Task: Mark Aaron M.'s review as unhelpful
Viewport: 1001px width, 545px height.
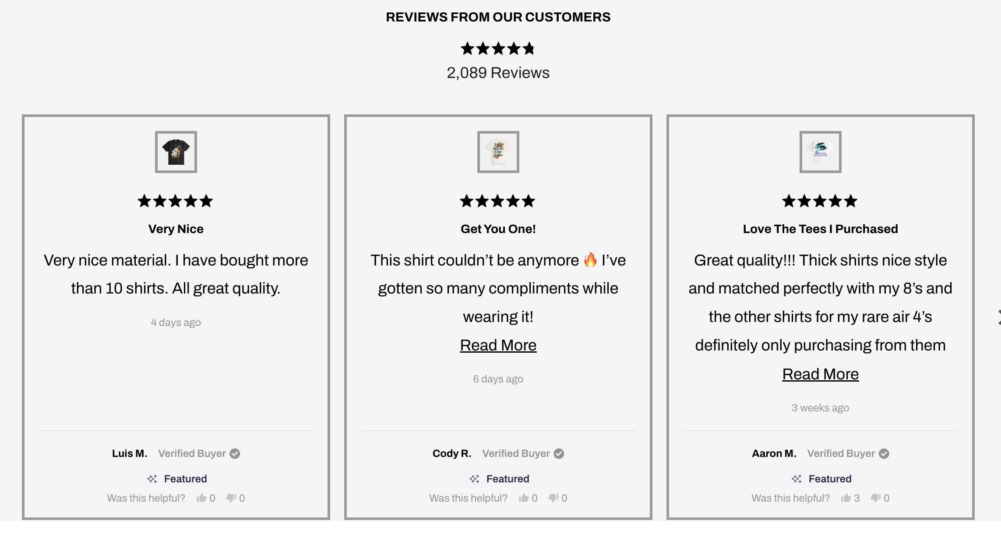Action: tap(876, 498)
